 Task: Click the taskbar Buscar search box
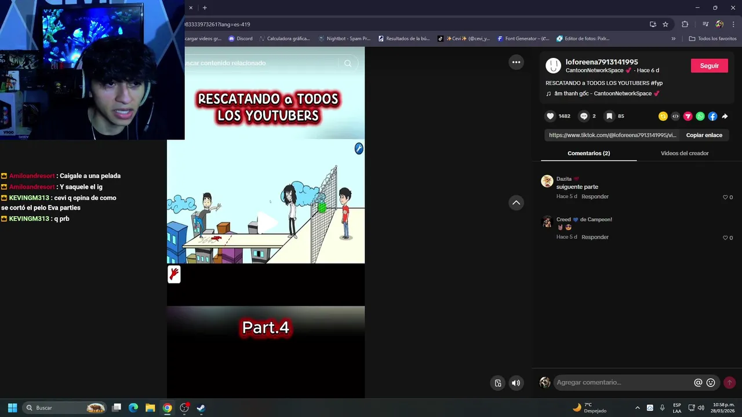pyautogui.click(x=65, y=408)
